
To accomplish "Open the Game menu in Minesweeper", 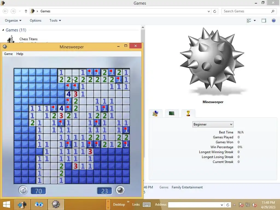I will pos(8,54).
